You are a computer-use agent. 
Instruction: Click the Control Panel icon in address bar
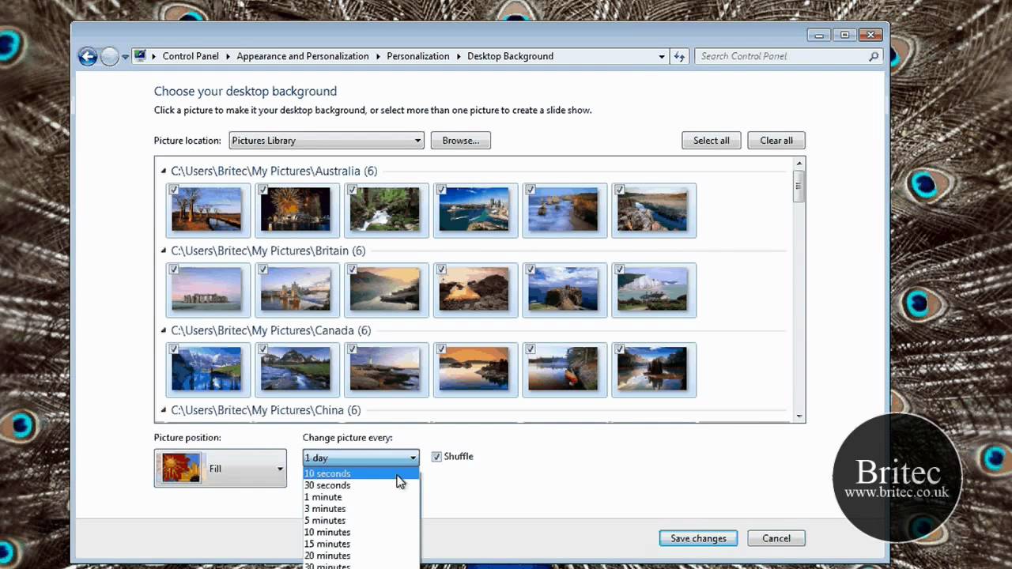pyautogui.click(x=140, y=56)
